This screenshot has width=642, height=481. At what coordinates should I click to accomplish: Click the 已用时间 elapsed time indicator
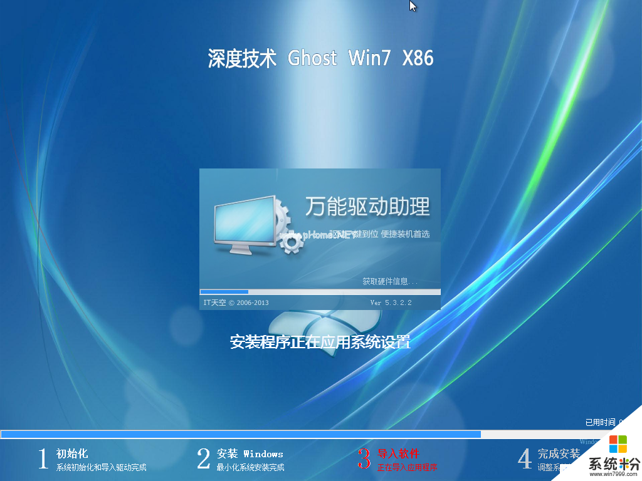(x=601, y=422)
